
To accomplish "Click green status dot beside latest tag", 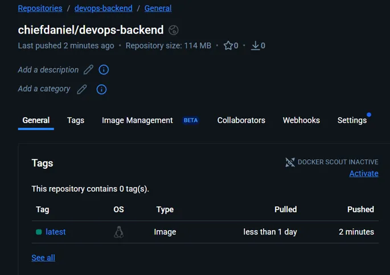I will coord(39,232).
